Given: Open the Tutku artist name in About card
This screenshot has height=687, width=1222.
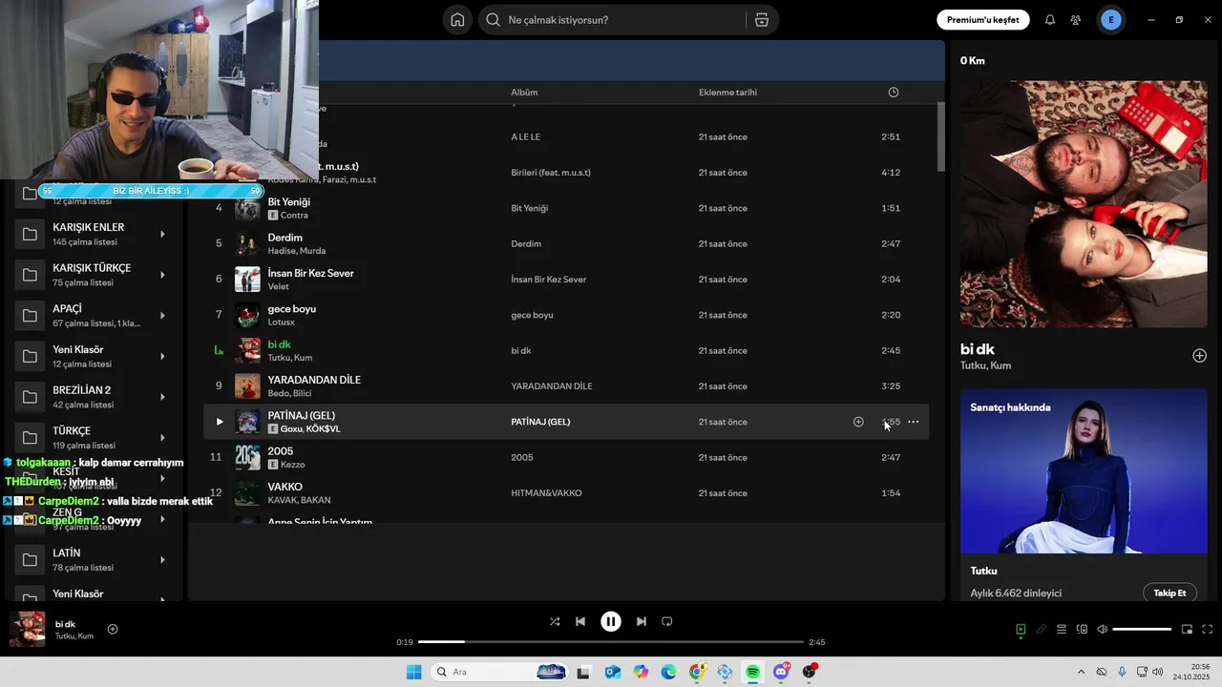Looking at the screenshot, I should tap(983, 571).
